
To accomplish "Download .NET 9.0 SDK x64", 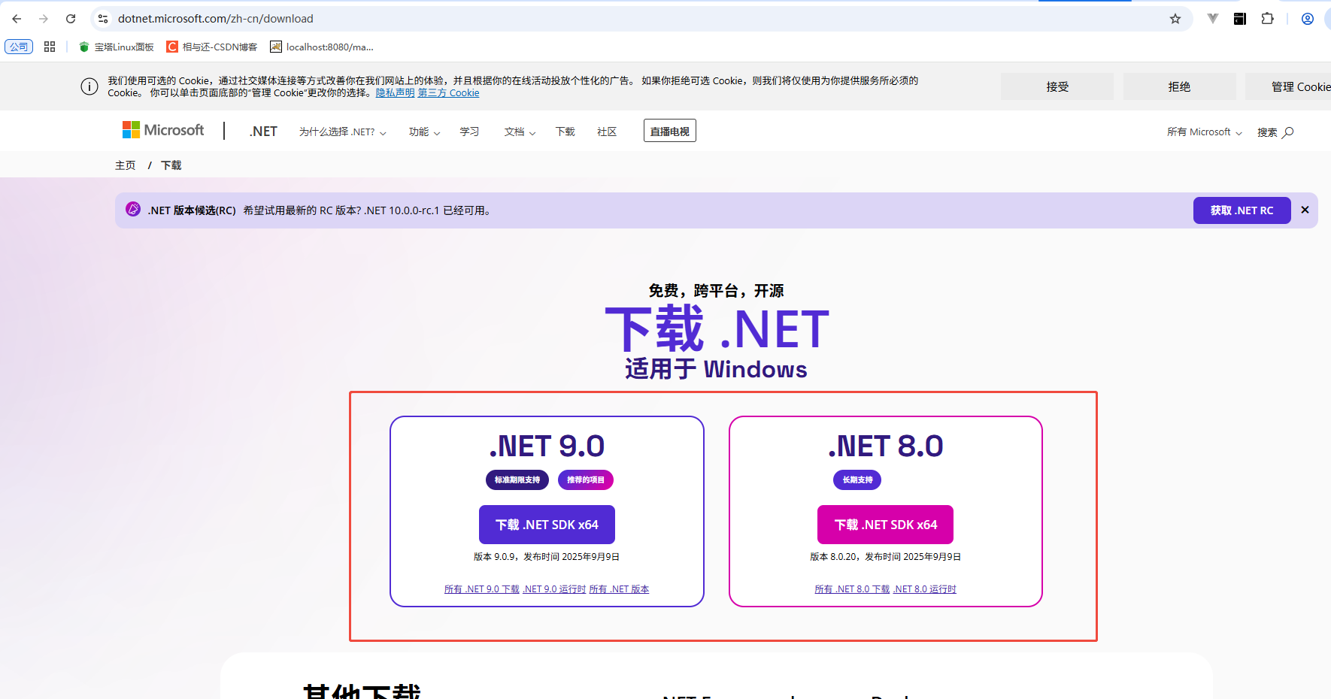I will (x=547, y=525).
